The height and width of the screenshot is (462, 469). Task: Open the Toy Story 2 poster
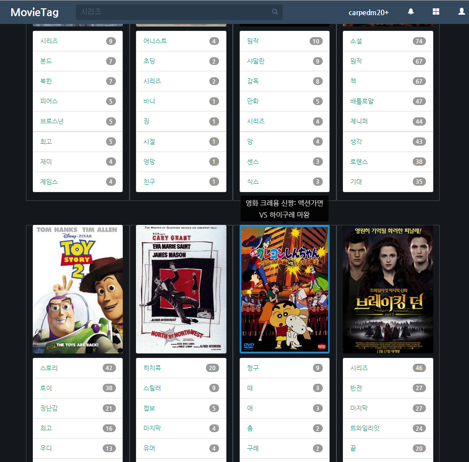tap(78, 289)
